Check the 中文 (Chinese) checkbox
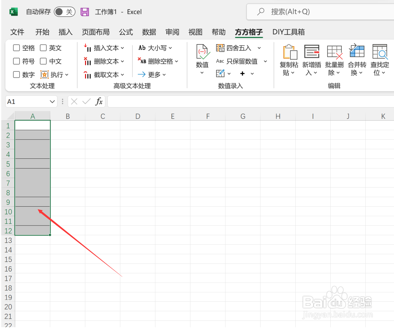The image size is (394, 328). tap(43, 61)
